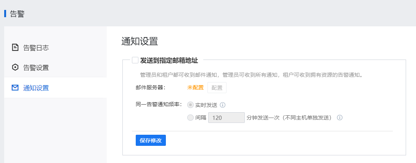Click the info icon after 不同主机单独发送

(x=340, y=118)
